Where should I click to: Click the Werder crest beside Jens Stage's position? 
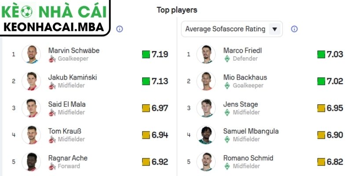click(x=227, y=112)
